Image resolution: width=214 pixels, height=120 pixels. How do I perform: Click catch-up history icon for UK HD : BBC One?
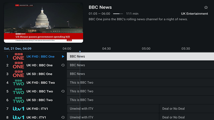click(63, 65)
